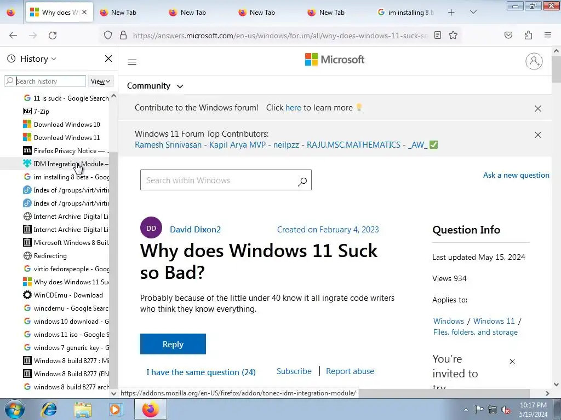Click the 'here' link to learn more
The image size is (561, 420).
click(293, 108)
